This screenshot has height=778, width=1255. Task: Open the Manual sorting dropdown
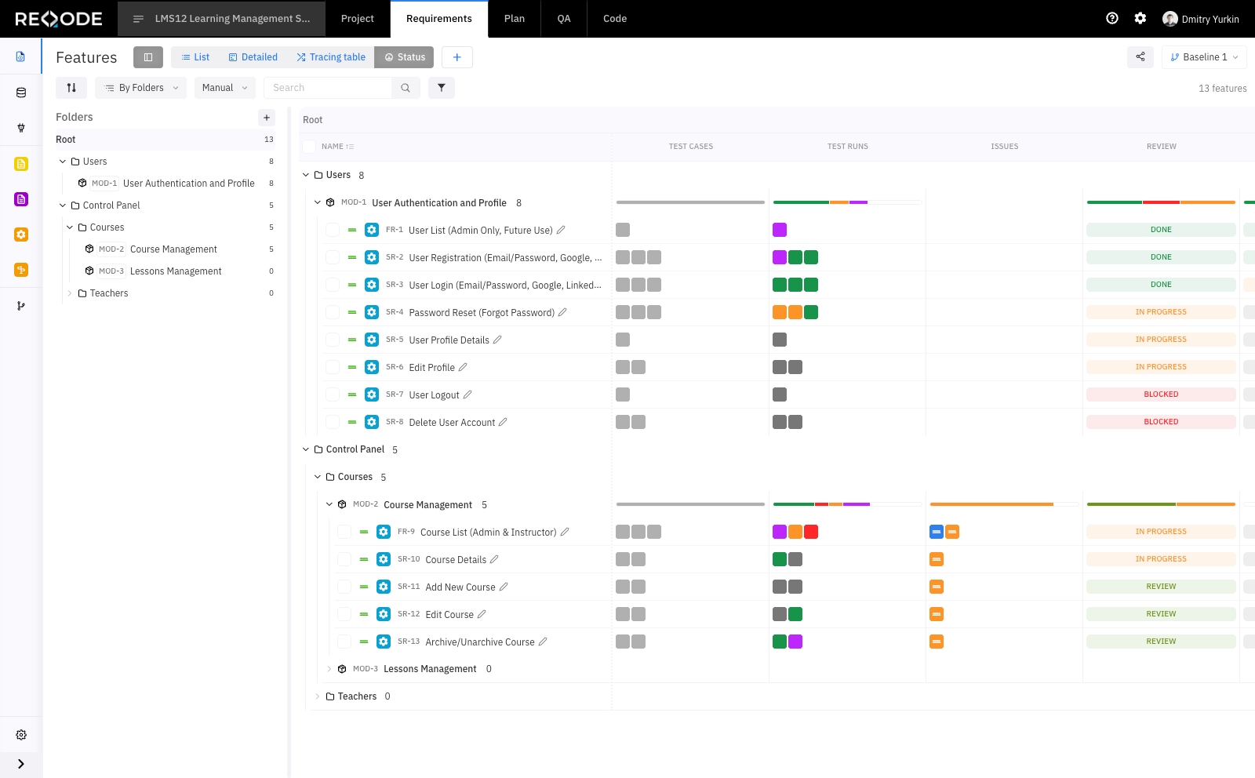224,88
